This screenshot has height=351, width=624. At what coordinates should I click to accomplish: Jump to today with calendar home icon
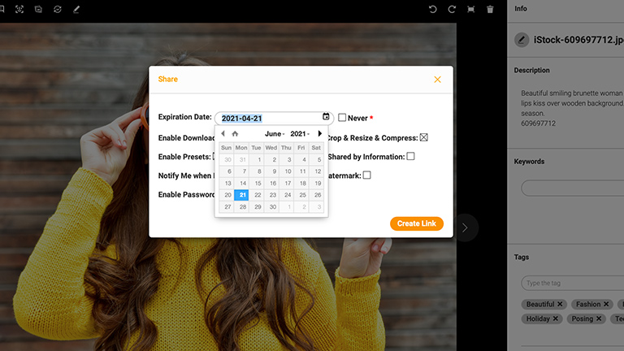coord(235,134)
